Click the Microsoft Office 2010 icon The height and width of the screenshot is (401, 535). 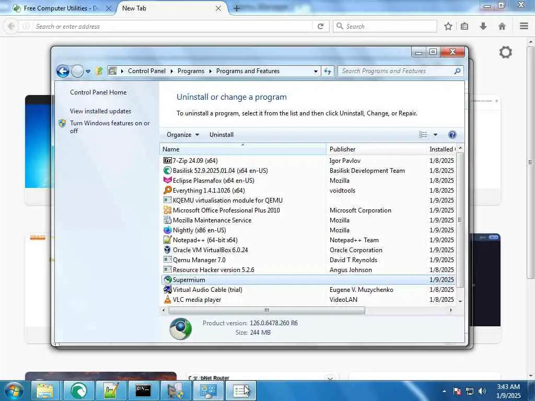click(167, 210)
